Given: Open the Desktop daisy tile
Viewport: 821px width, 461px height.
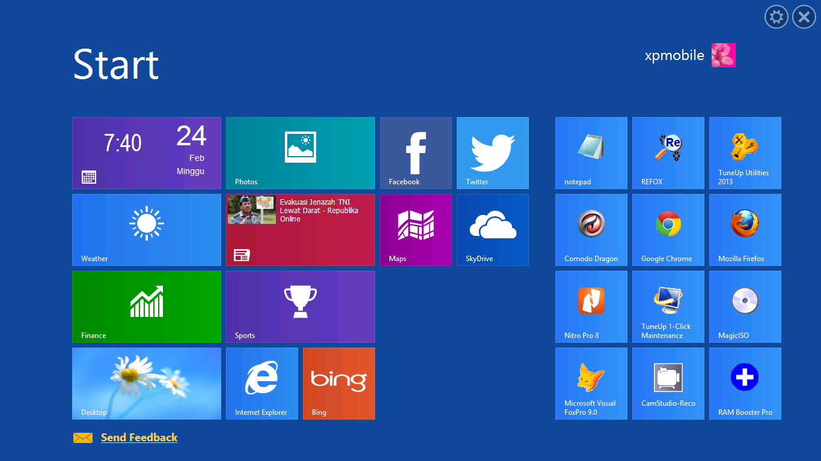Looking at the screenshot, I should tap(147, 384).
